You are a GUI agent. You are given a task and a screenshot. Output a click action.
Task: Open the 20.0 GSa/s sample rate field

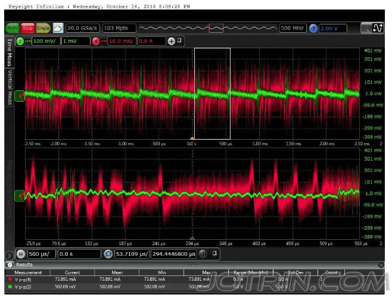[82, 28]
